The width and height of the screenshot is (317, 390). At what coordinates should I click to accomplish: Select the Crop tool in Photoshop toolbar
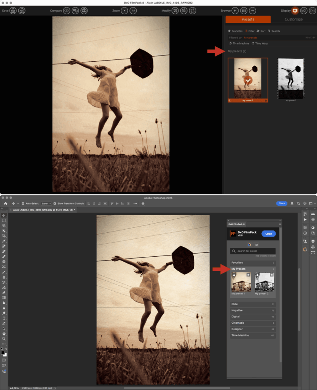[4, 236]
